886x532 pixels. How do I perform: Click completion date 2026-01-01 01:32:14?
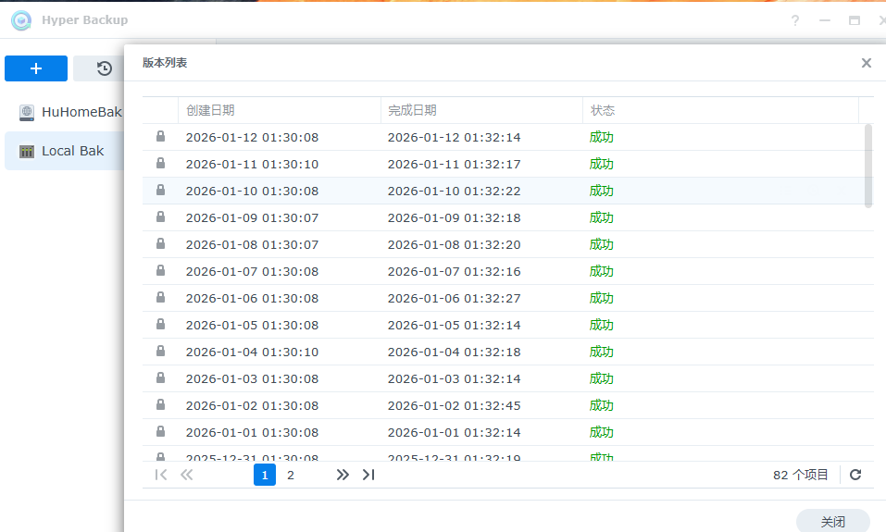(x=454, y=433)
